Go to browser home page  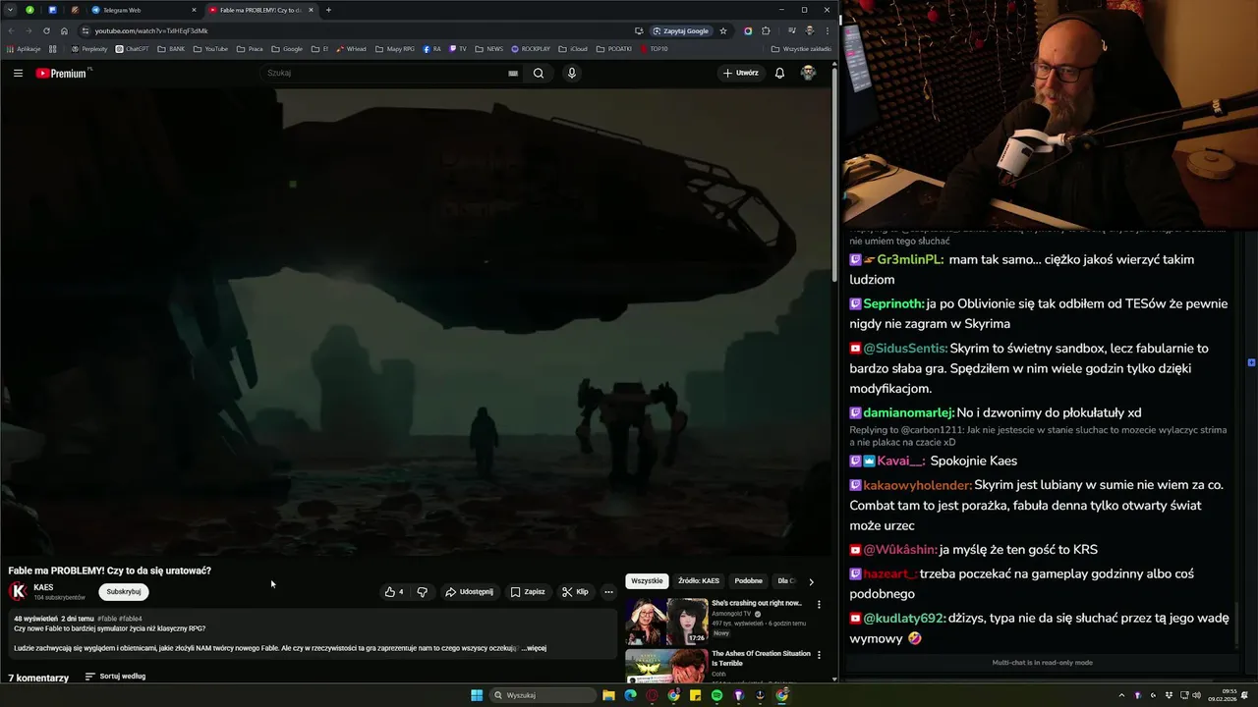[64, 30]
